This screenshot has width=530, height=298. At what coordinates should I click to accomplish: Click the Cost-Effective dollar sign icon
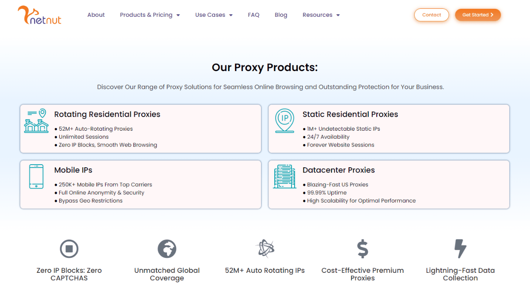(363, 249)
